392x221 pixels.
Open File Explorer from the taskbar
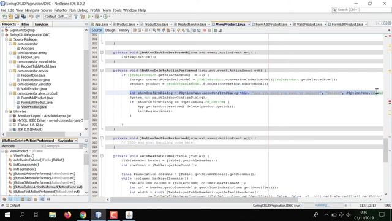click(52, 215)
